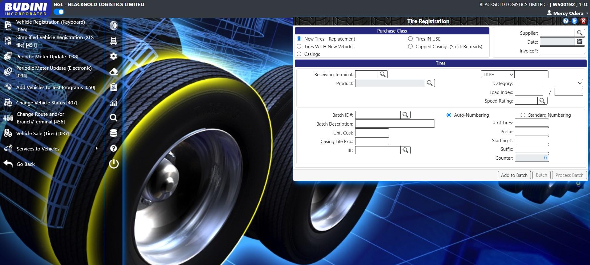Close the Tire Registration panel
The width and height of the screenshot is (590, 265).
[x=583, y=21]
